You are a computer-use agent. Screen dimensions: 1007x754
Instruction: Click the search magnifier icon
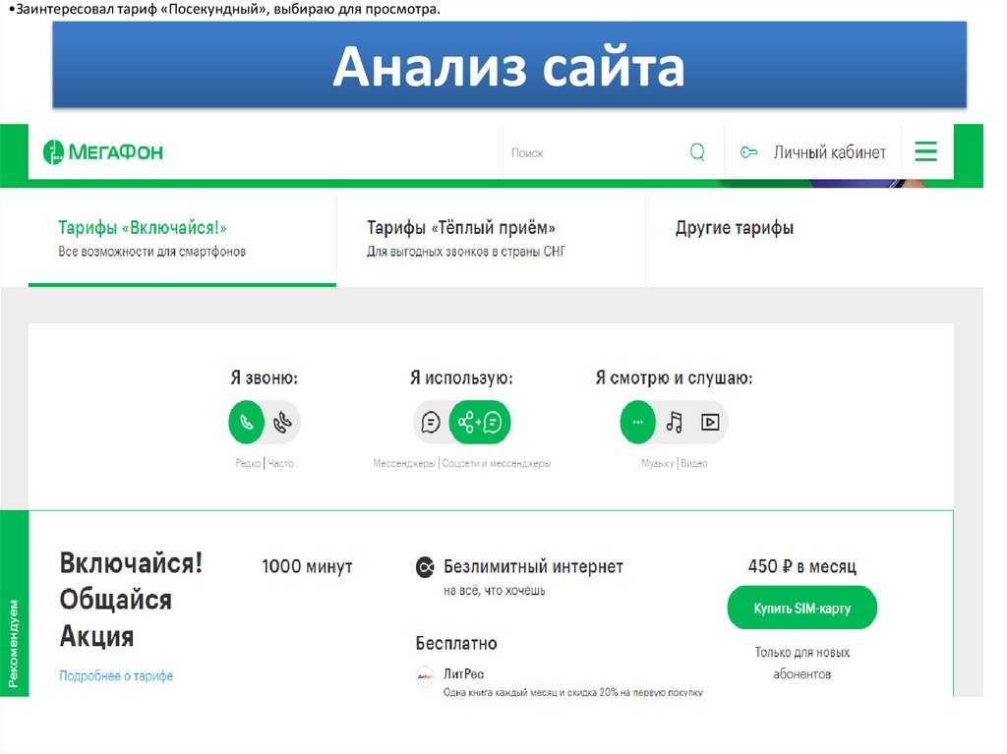click(697, 152)
